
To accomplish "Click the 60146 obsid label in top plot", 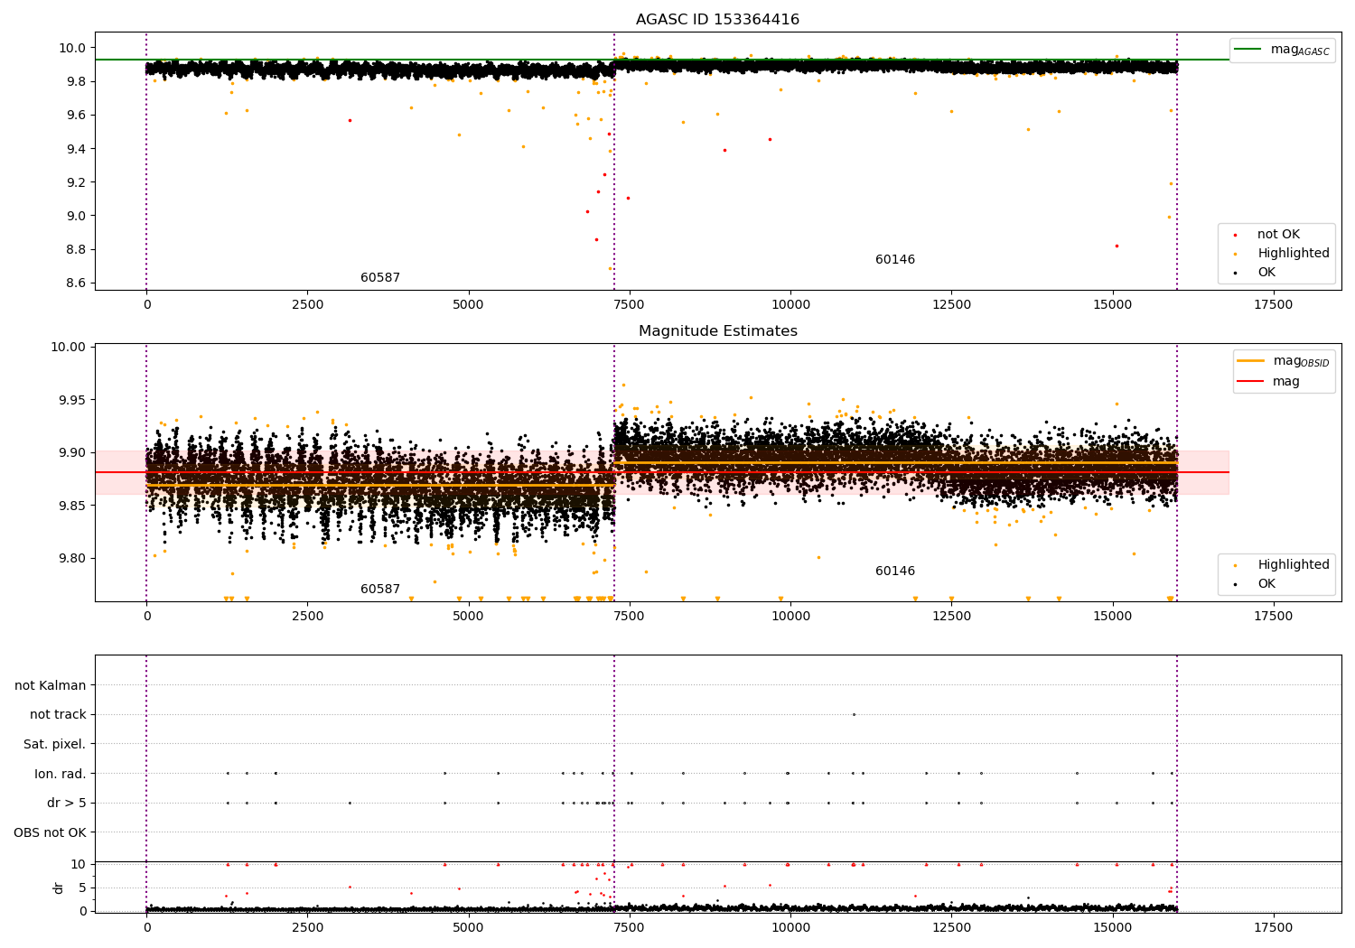I will click(x=894, y=260).
